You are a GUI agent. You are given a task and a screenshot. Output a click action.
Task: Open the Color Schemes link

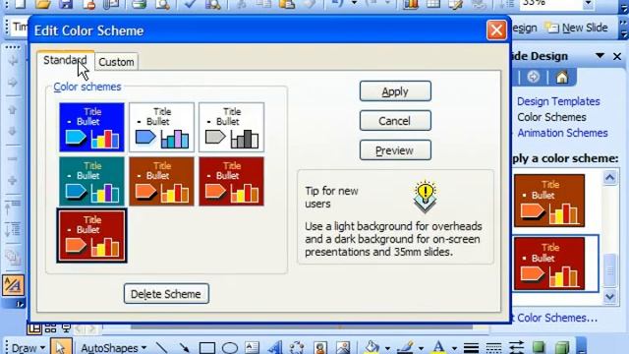[x=551, y=117]
